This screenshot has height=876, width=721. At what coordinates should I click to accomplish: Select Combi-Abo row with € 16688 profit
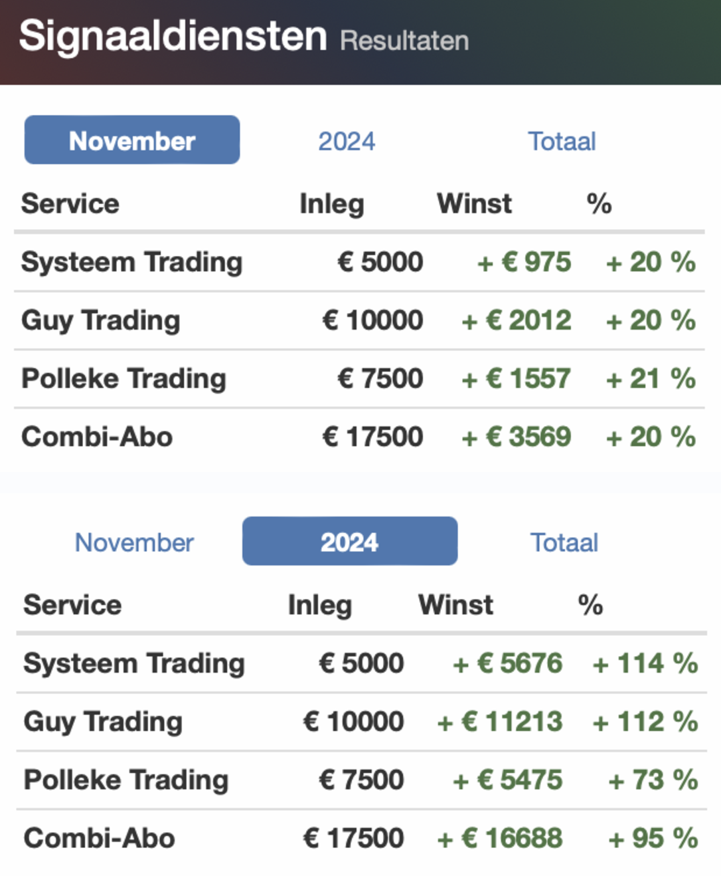[x=362, y=839]
